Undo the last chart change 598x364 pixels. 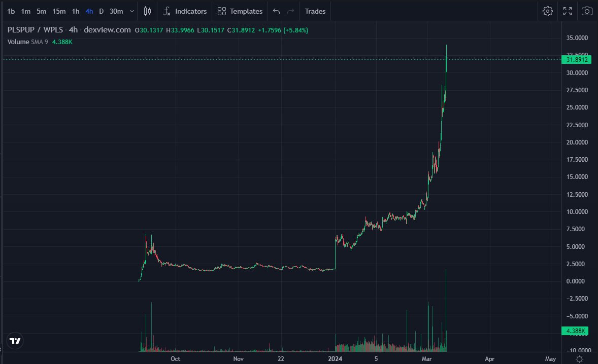click(x=277, y=11)
